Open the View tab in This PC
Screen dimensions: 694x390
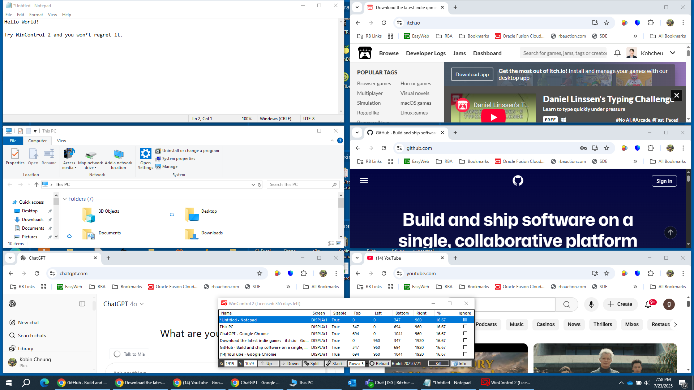[x=61, y=141]
